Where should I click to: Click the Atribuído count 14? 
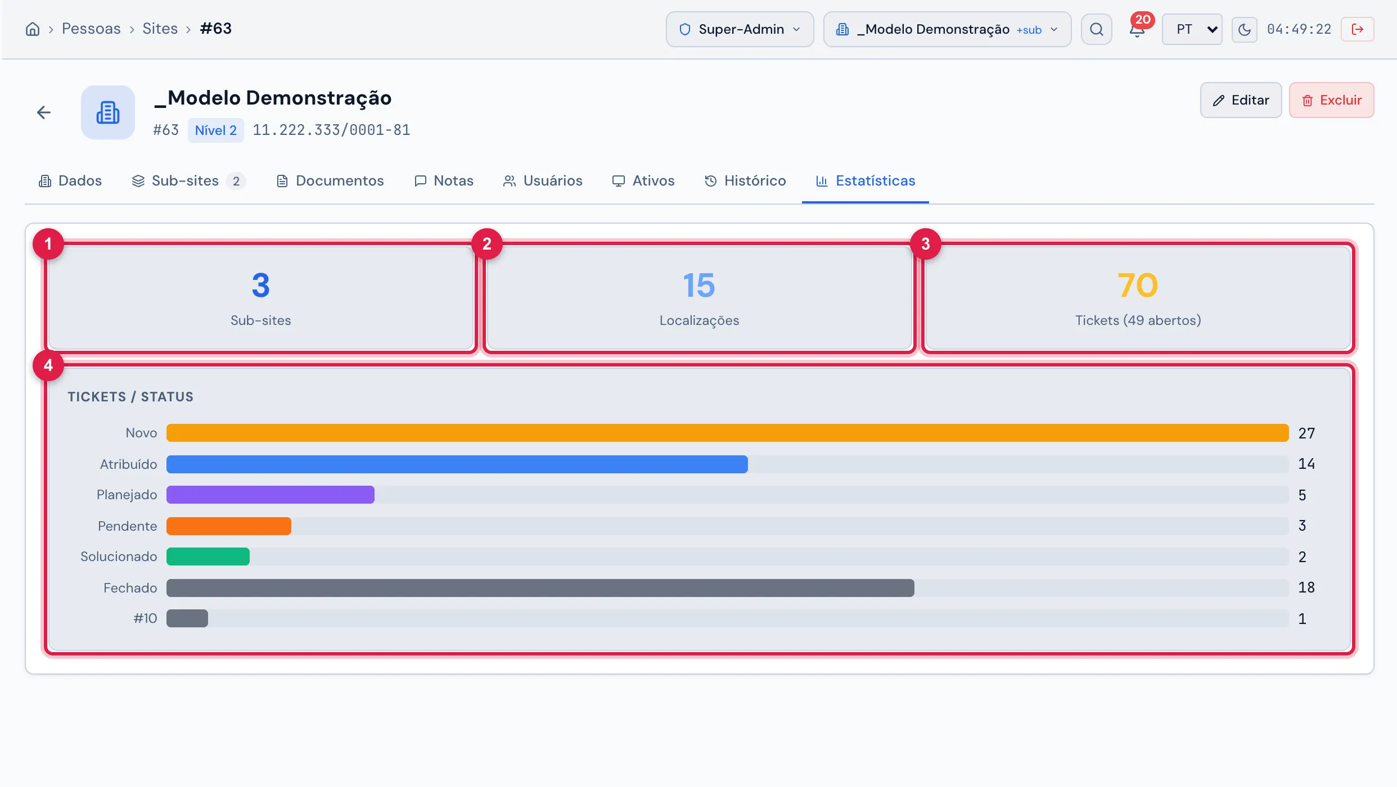pyautogui.click(x=1306, y=464)
